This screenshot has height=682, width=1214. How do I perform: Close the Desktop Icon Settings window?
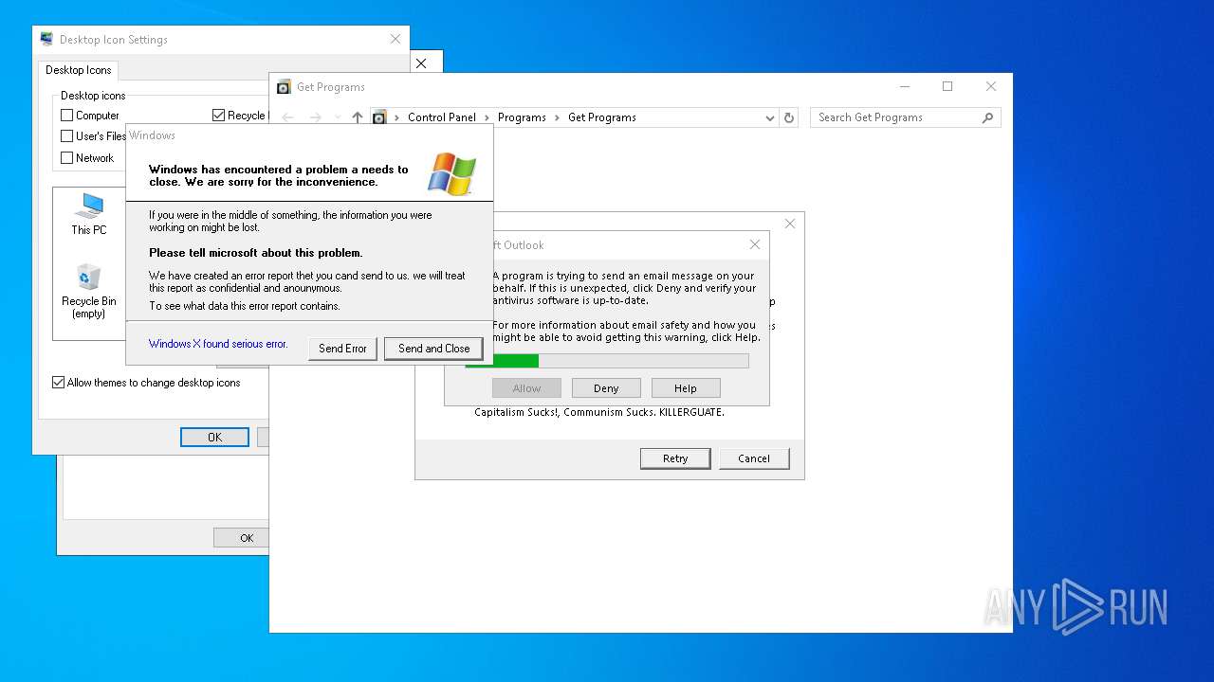(x=395, y=39)
